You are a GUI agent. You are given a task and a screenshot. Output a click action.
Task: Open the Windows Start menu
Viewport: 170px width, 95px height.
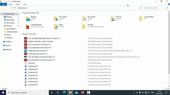[3, 93]
